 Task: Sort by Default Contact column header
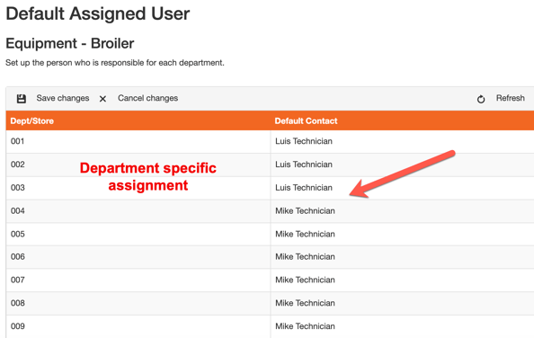[x=306, y=120]
